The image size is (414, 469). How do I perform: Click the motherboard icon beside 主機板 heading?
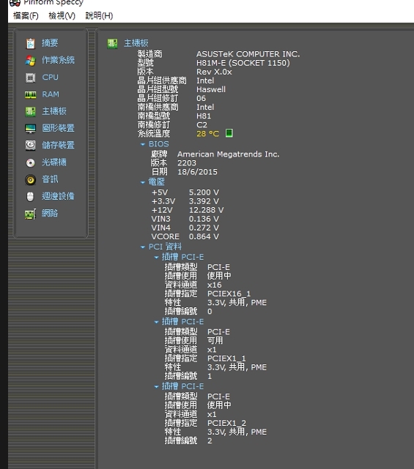click(112, 43)
